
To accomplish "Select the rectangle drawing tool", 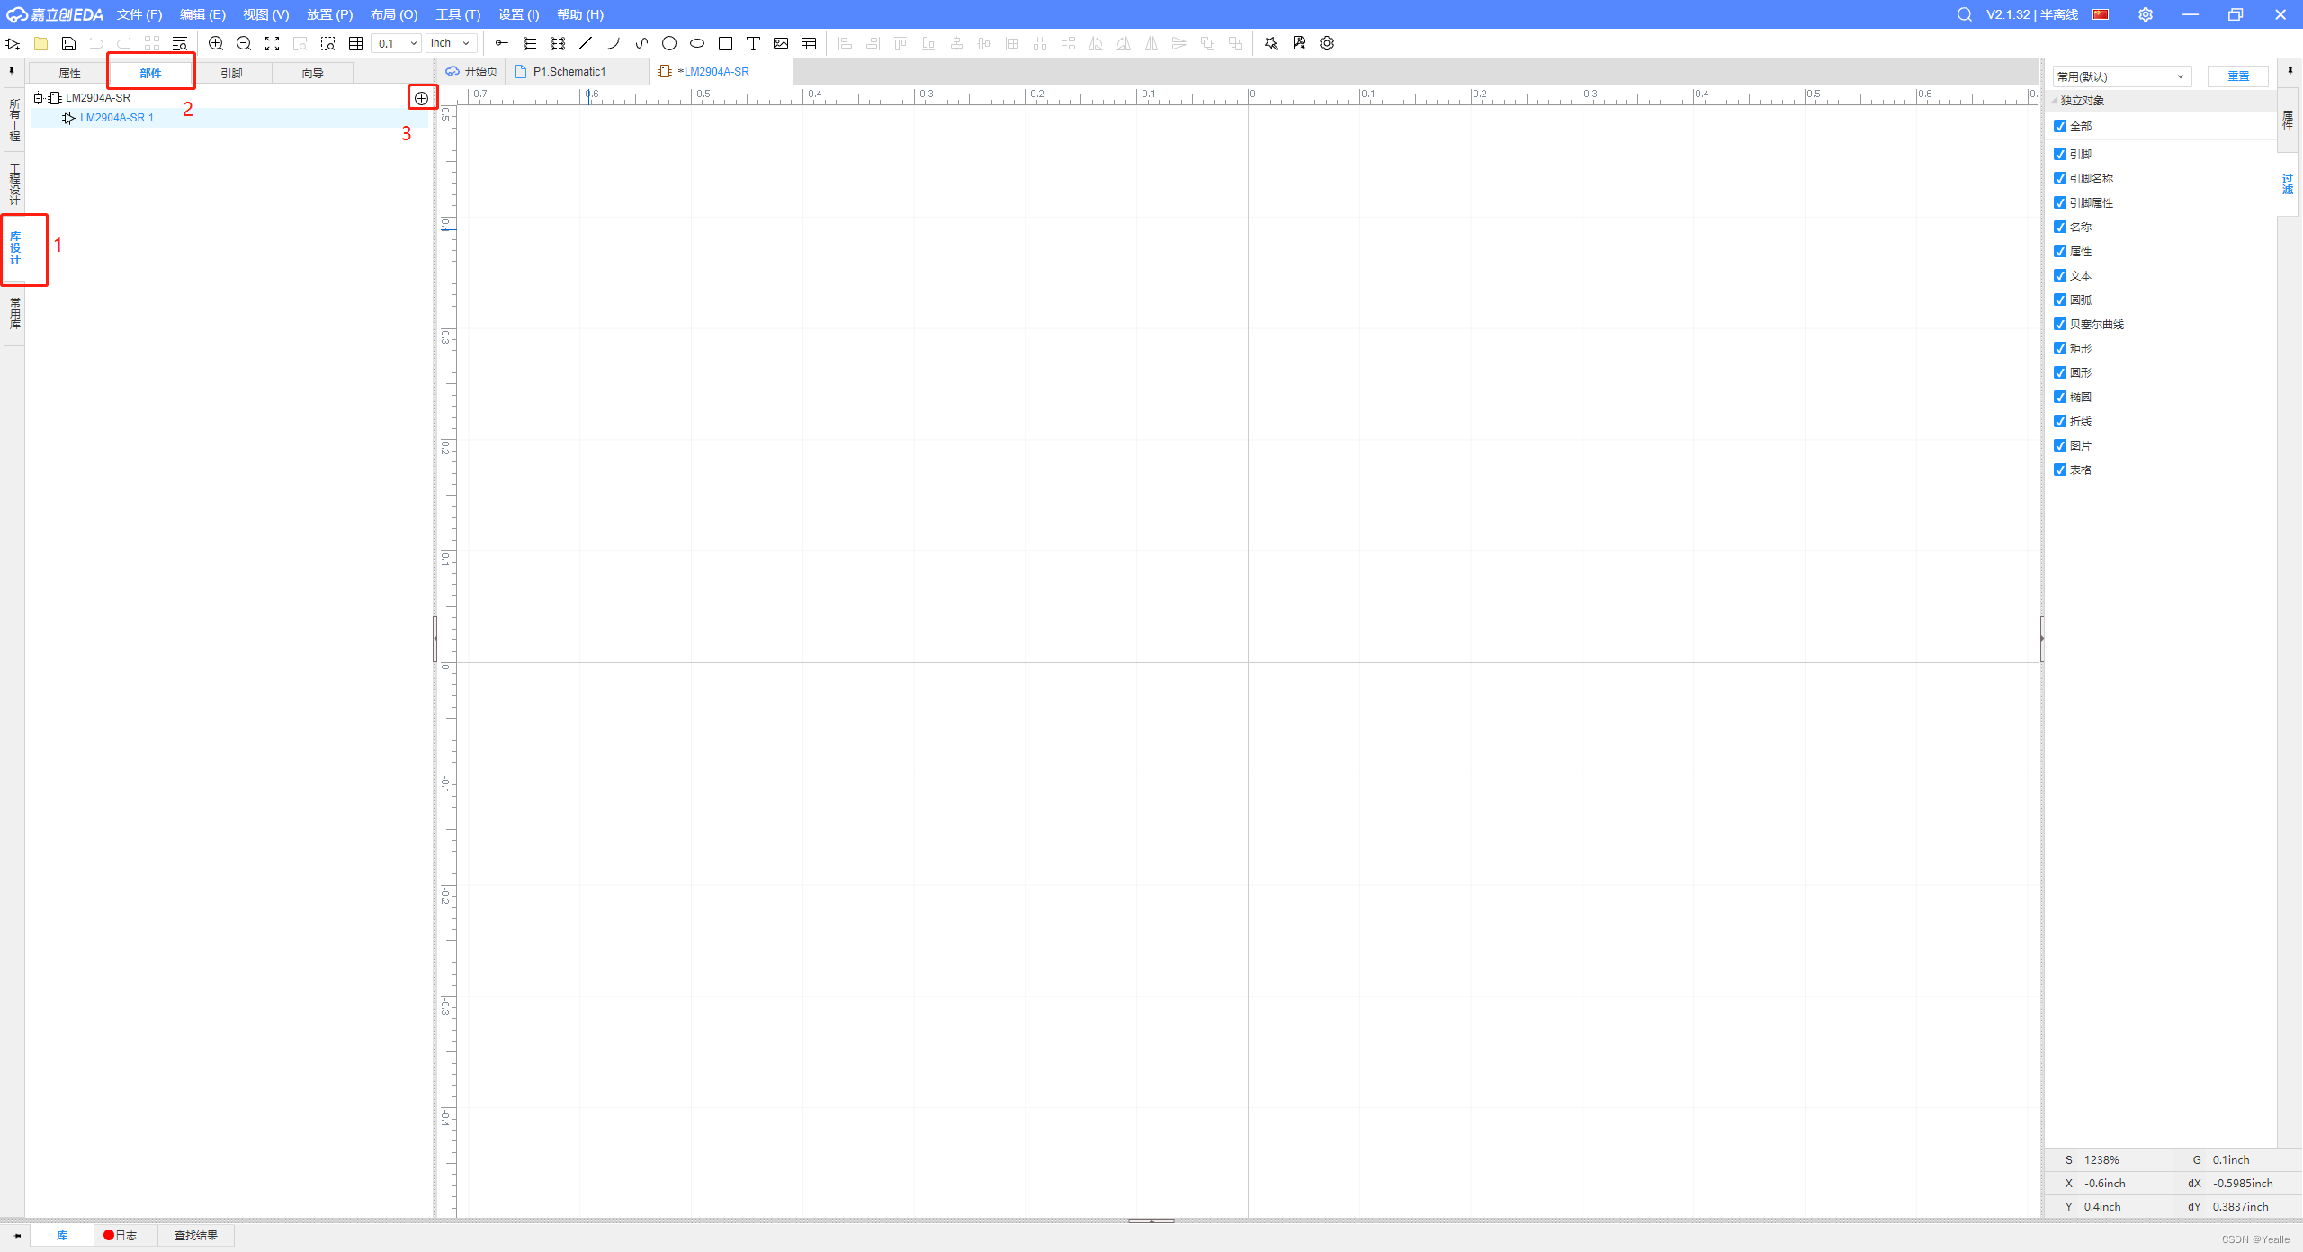I will tap(725, 43).
